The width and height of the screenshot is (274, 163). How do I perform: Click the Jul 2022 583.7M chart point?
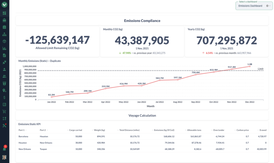coord(160,80)
